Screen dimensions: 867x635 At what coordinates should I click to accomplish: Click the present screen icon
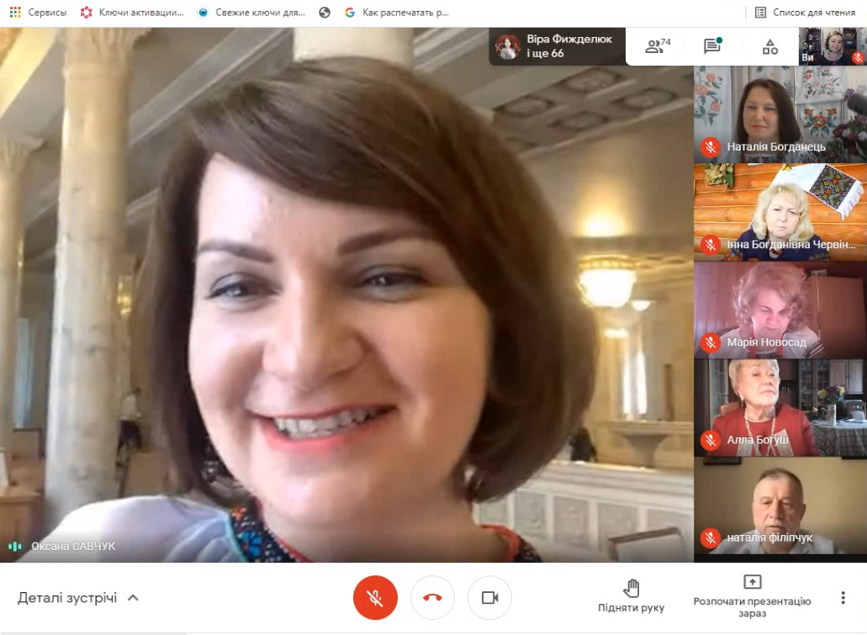pyautogui.click(x=752, y=582)
